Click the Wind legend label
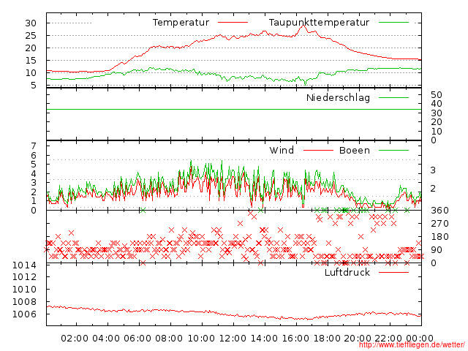 [282, 151]
